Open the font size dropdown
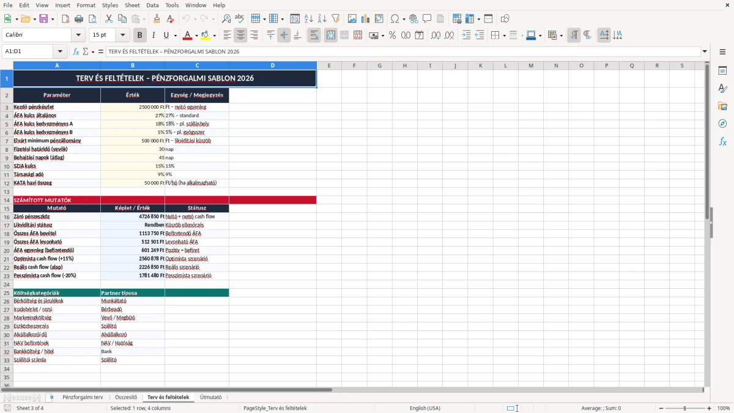 pos(122,35)
